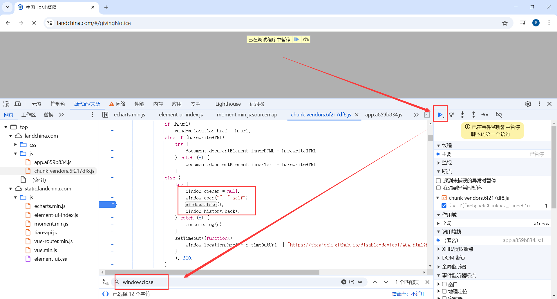Image resolution: width=557 pixels, height=299 pixels.
Task: Collapse the debugger sidebar
Action: pyautogui.click(x=427, y=115)
